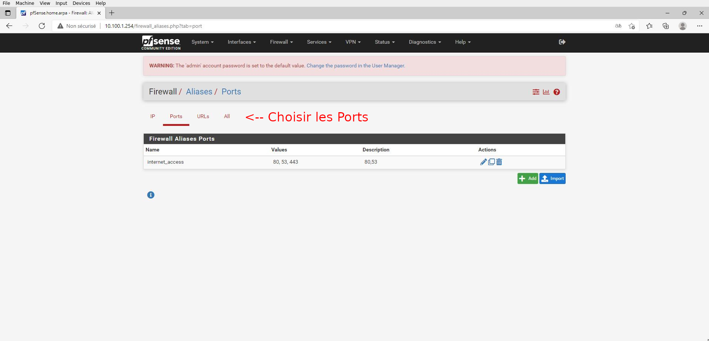Expand the System dropdown menu

point(202,42)
